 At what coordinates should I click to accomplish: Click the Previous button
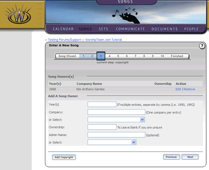pyautogui.click(x=172, y=157)
